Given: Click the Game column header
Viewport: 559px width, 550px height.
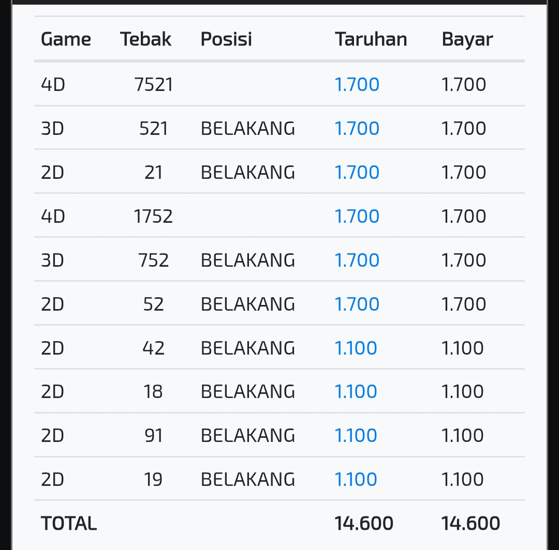Looking at the screenshot, I should pos(66,39).
